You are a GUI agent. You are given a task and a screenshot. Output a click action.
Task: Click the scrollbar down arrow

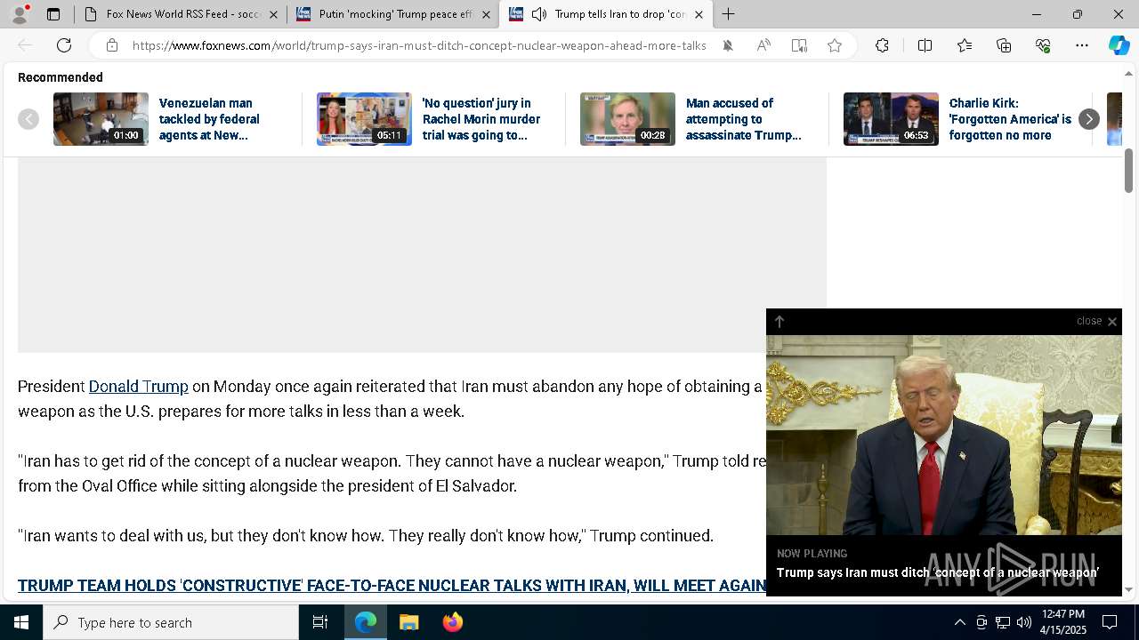[x=1128, y=589]
